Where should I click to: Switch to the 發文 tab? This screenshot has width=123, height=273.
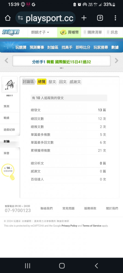[52, 82]
